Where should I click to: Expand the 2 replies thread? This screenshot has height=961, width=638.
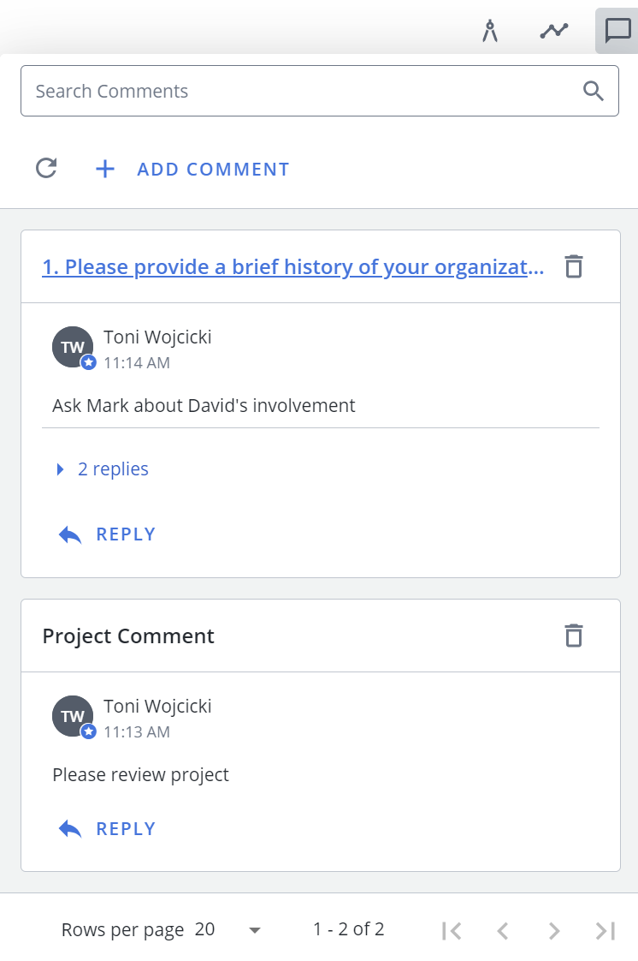pos(102,469)
